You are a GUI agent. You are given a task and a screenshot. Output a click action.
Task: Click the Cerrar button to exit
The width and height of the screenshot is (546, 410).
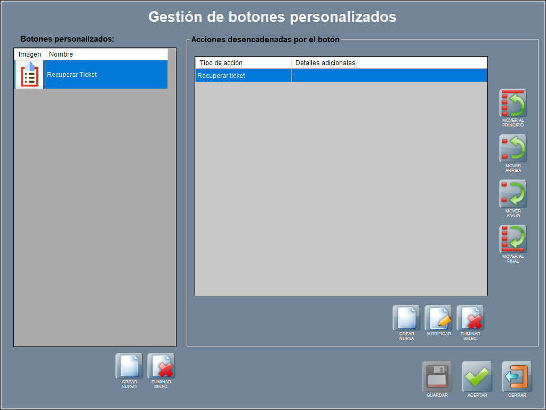517,377
